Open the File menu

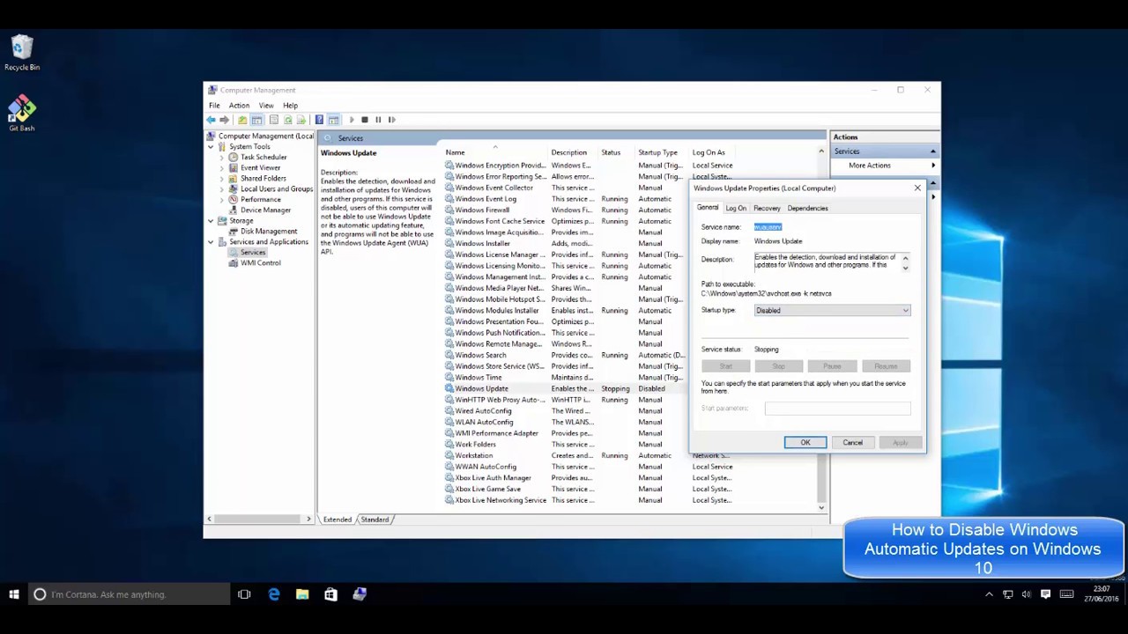214,106
